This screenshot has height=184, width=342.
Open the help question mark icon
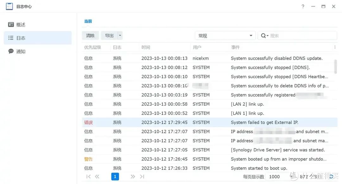[x=303, y=6]
